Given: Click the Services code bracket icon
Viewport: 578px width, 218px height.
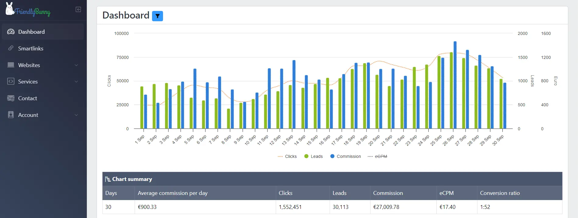Looking at the screenshot, I should point(11,81).
